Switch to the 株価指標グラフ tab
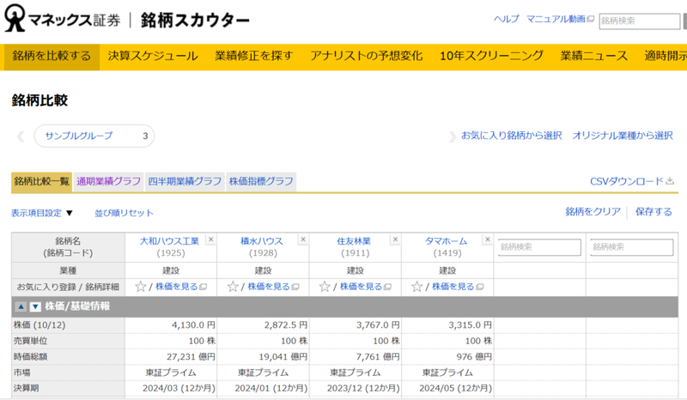 tap(261, 181)
